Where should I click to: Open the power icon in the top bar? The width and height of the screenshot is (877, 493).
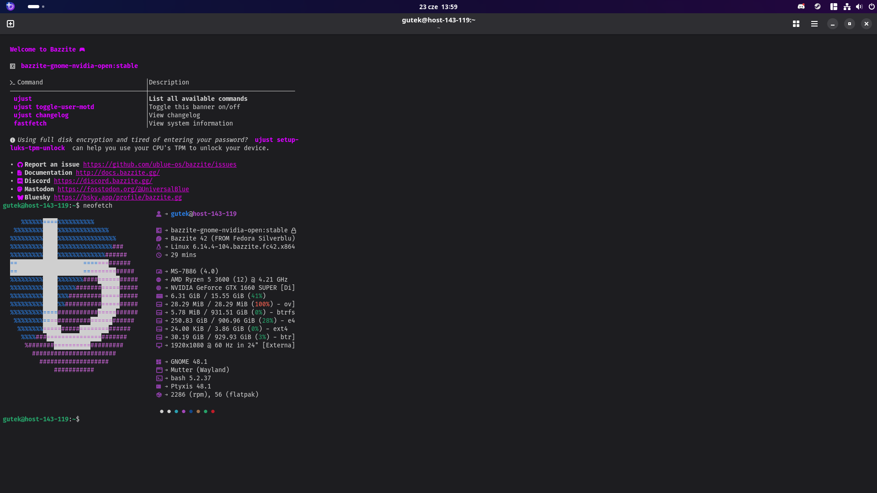[x=872, y=6]
